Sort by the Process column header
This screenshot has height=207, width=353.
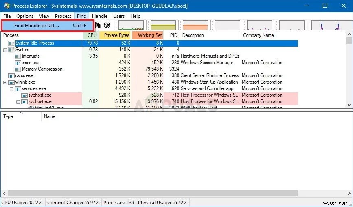pyautogui.click(x=42, y=35)
